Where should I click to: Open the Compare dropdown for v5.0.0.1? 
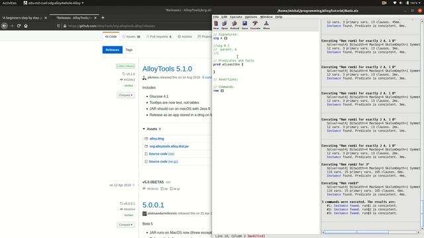(x=126, y=225)
